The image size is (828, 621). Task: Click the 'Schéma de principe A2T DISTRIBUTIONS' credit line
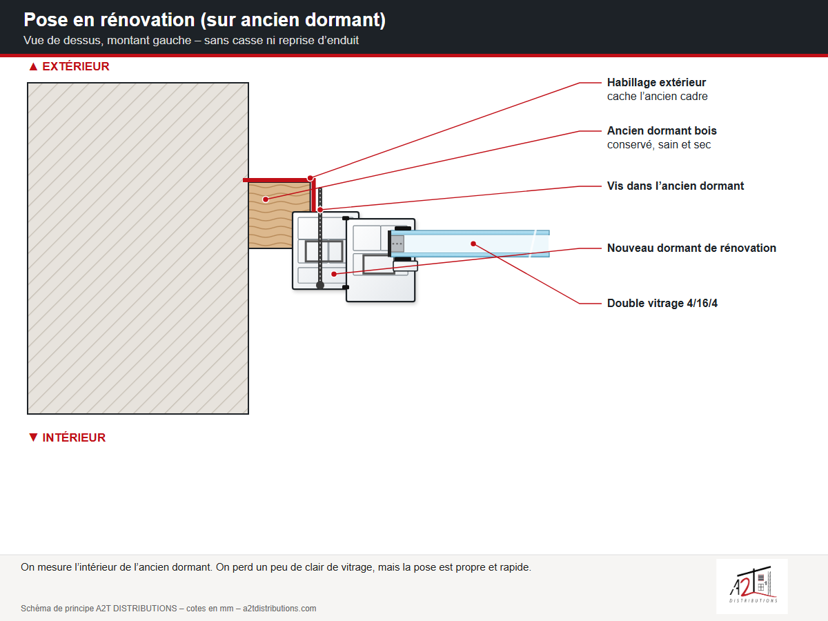click(x=168, y=609)
